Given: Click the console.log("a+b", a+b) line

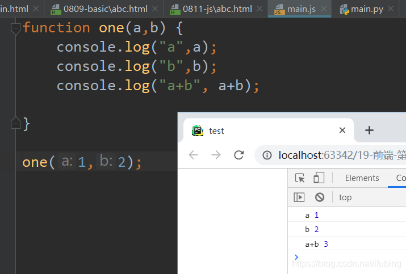Looking at the screenshot, I should (x=158, y=86).
